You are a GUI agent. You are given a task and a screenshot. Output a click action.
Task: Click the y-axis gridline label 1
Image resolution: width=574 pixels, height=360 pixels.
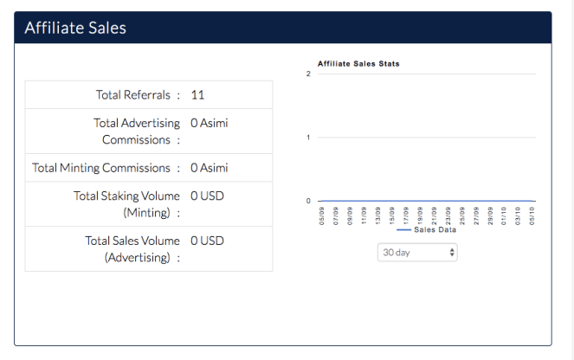click(x=308, y=138)
